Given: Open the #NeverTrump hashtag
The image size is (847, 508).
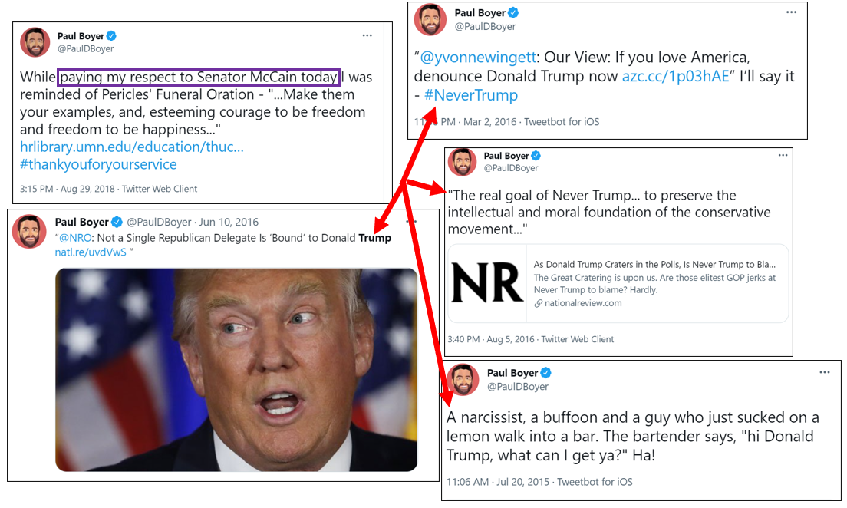Looking at the screenshot, I should point(471,95).
